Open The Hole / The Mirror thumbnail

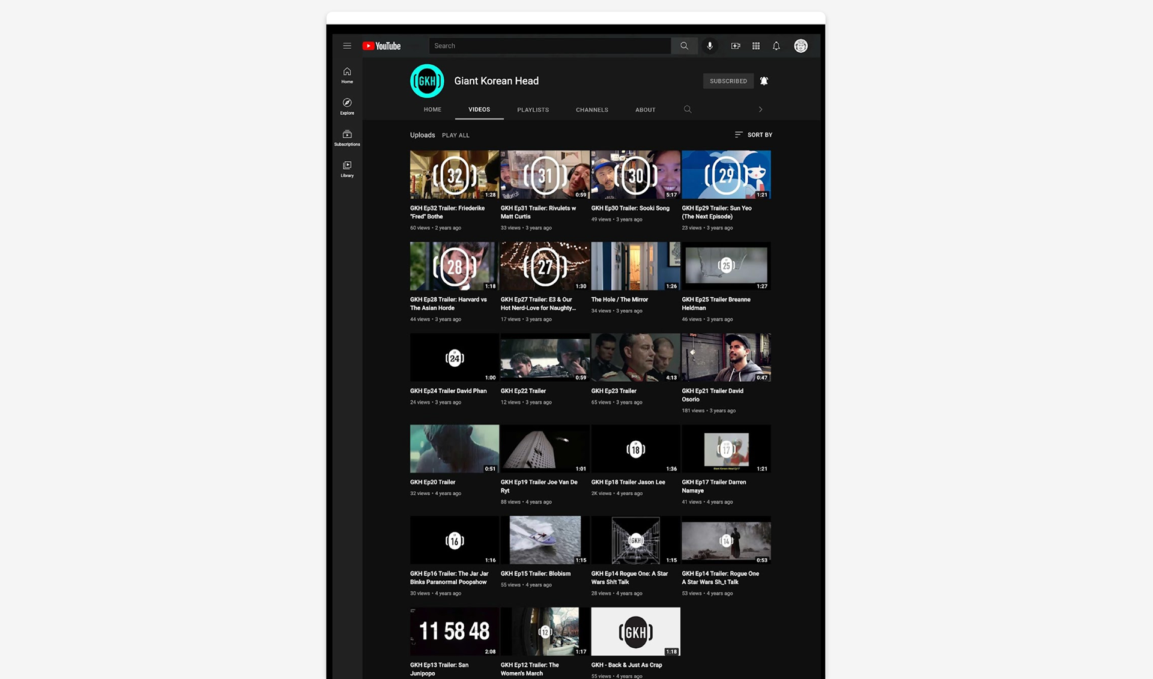[635, 266]
